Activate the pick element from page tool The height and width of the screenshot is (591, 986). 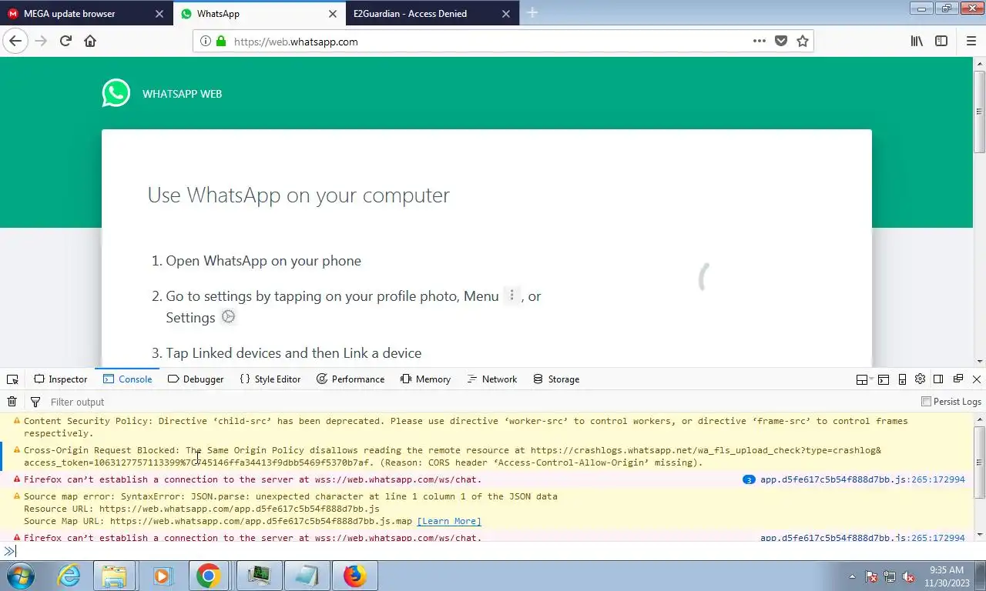(12, 379)
